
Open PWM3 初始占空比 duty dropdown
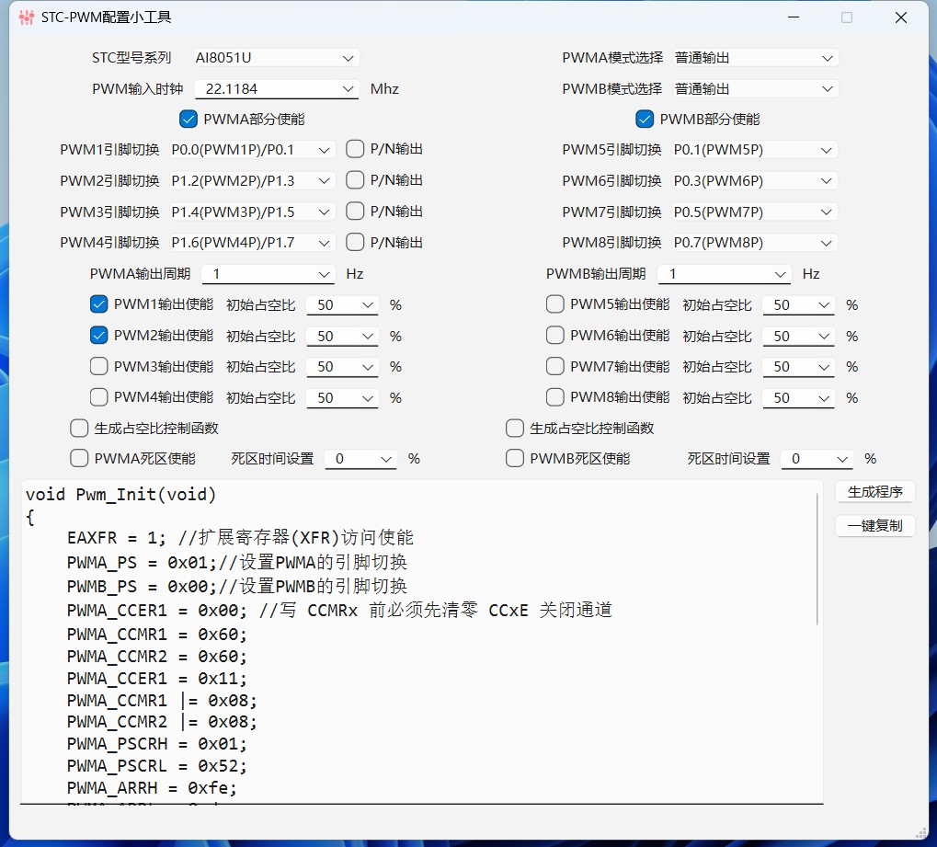[342, 366]
